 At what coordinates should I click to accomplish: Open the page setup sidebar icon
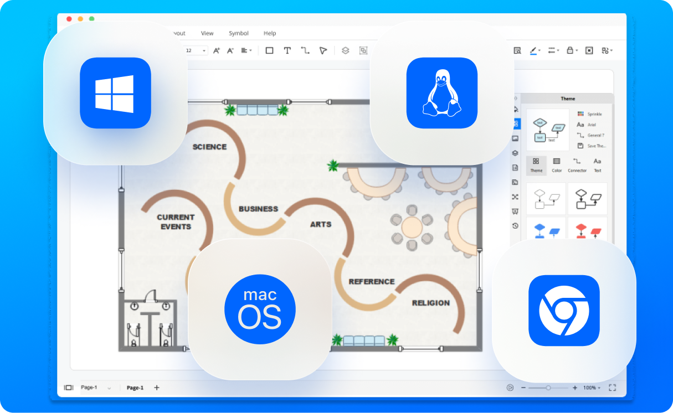click(x=515, y=167)
